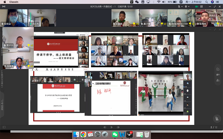This screenshot has height=139, width=223.
Task: Open the Apple menu
Action: [x=5, y=2]
